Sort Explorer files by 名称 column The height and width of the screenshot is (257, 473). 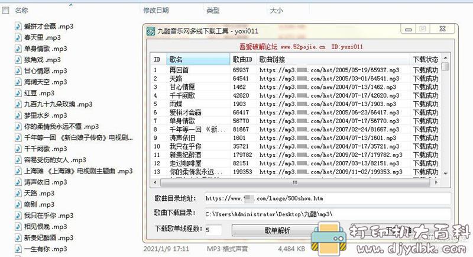22,11
